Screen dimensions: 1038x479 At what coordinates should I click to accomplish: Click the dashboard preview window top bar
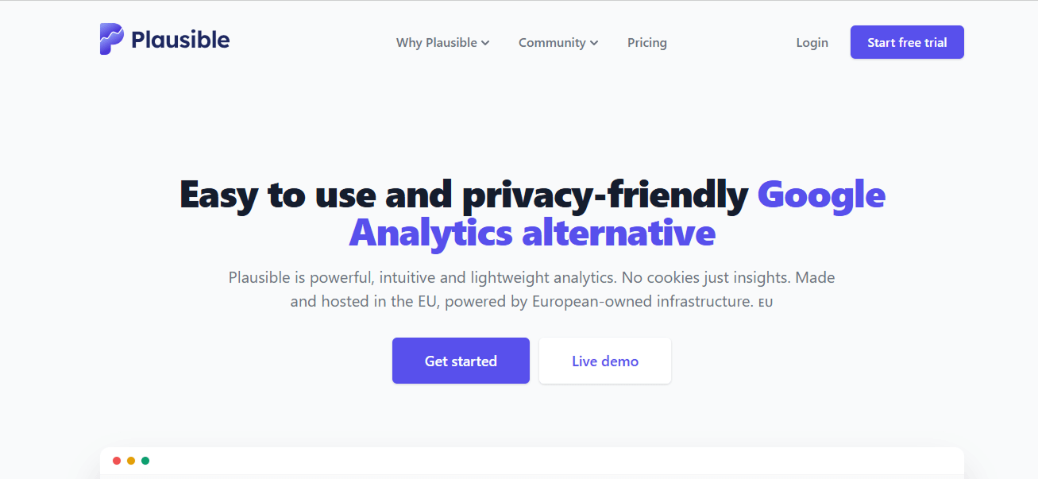tap(532, 461)
